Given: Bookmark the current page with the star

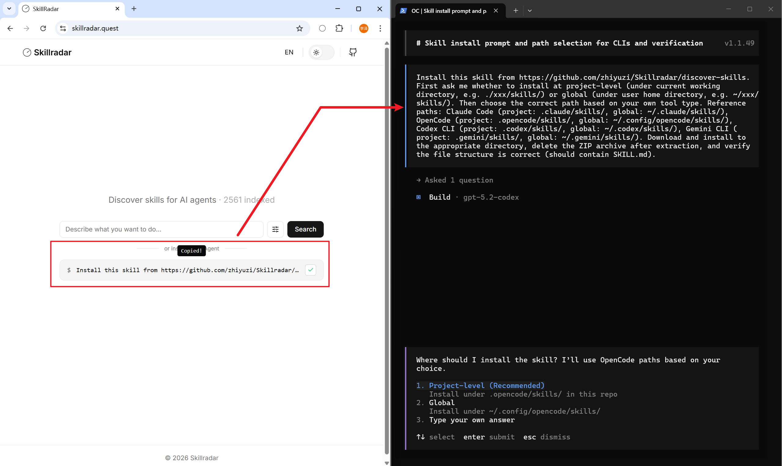Looking at the screenshot, I should [x=300, y=28].
